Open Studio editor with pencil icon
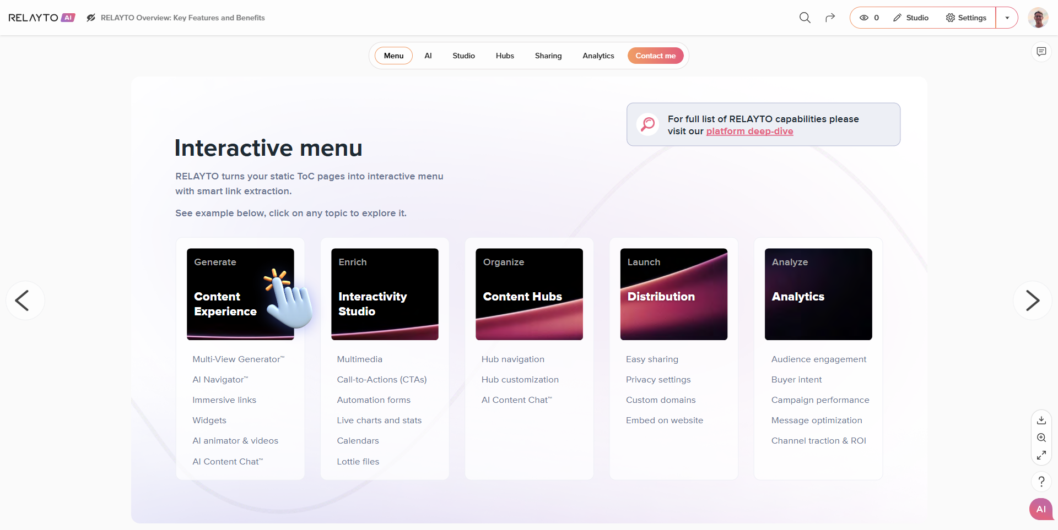 (x=911, y=18)
